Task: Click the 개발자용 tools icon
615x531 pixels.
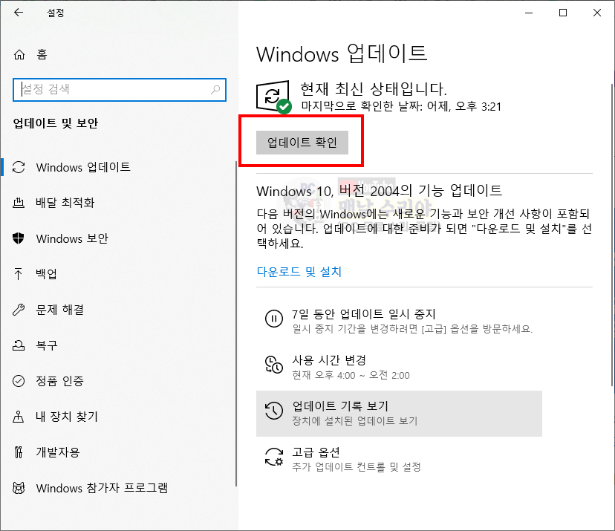Action: click(19, 452)
